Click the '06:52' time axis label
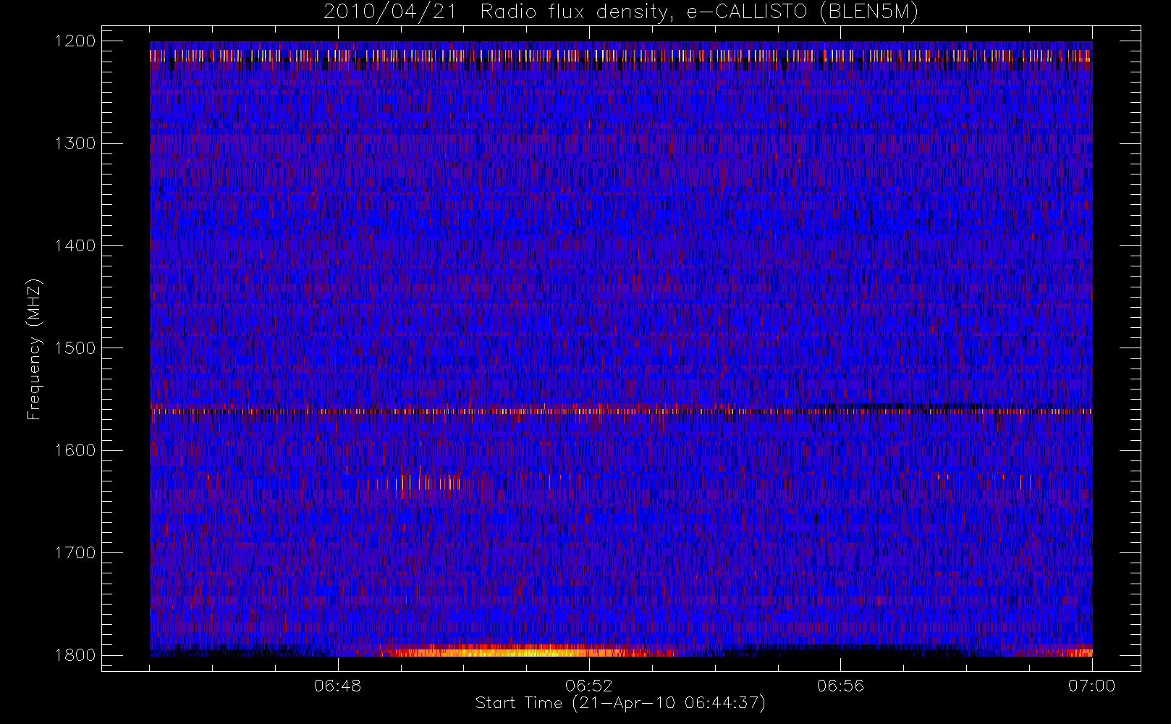 click(x=589, y=686)
